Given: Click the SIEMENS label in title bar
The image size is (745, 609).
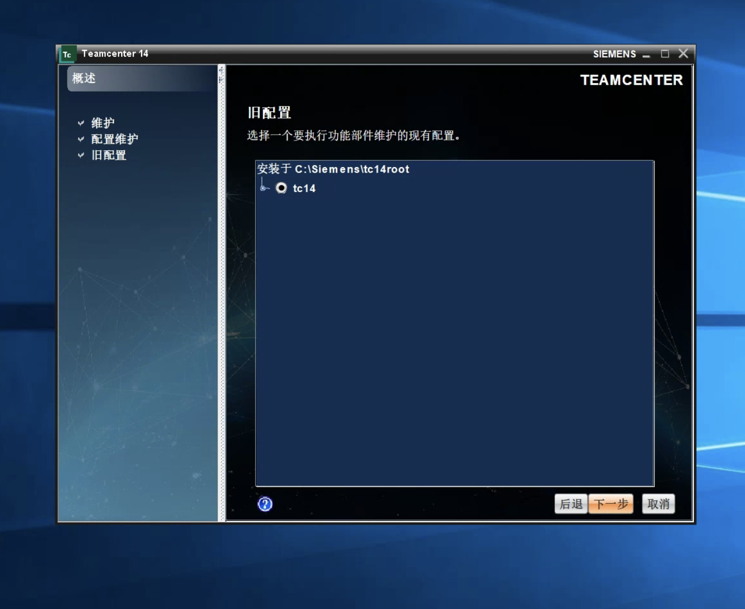Looking at the screenshot, I should [x=614, y=54].
